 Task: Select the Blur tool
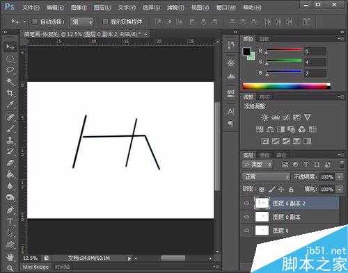[10, 185]
